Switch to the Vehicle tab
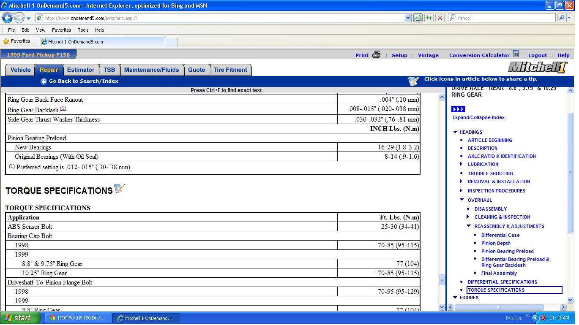Screen dimensions: 579x325 tap(20, 70)
